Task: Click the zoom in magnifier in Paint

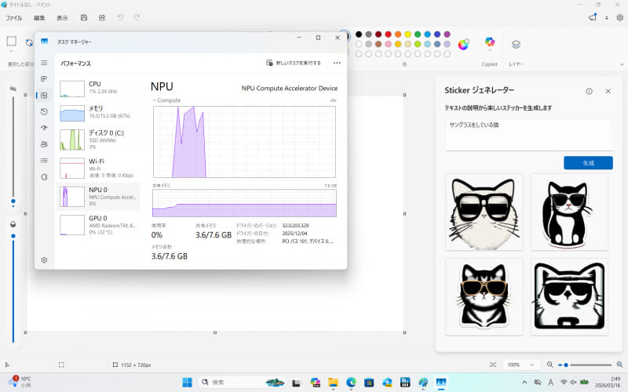Action: pyautogui.click(x=619, y=365)
